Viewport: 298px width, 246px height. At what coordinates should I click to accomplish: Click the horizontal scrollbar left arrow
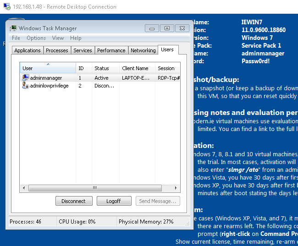pyautogui.click(x=24, y=188)
